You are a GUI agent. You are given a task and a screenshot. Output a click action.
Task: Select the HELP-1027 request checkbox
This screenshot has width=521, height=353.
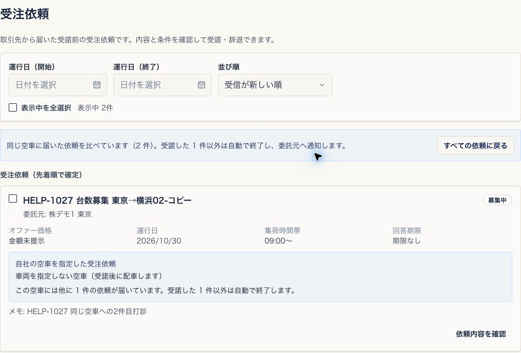(x=13, y=198)
